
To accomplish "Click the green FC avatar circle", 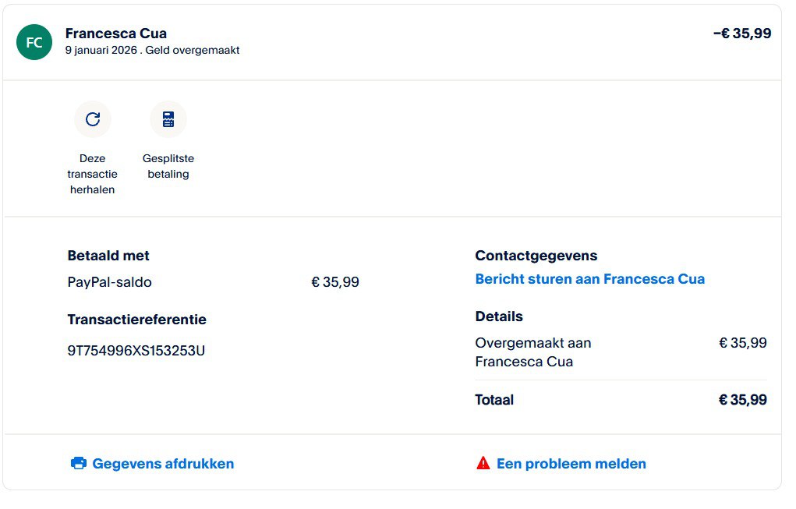I will point(34,42).
